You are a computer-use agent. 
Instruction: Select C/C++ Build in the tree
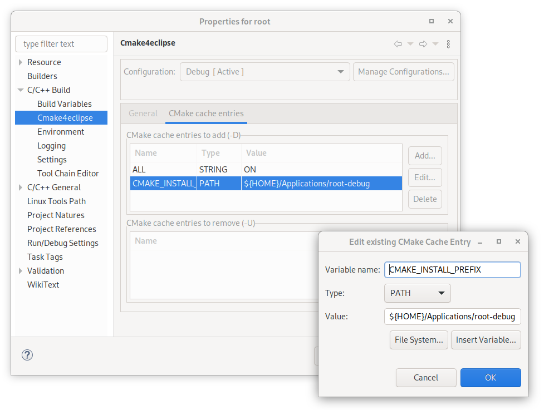coord(48,90)
